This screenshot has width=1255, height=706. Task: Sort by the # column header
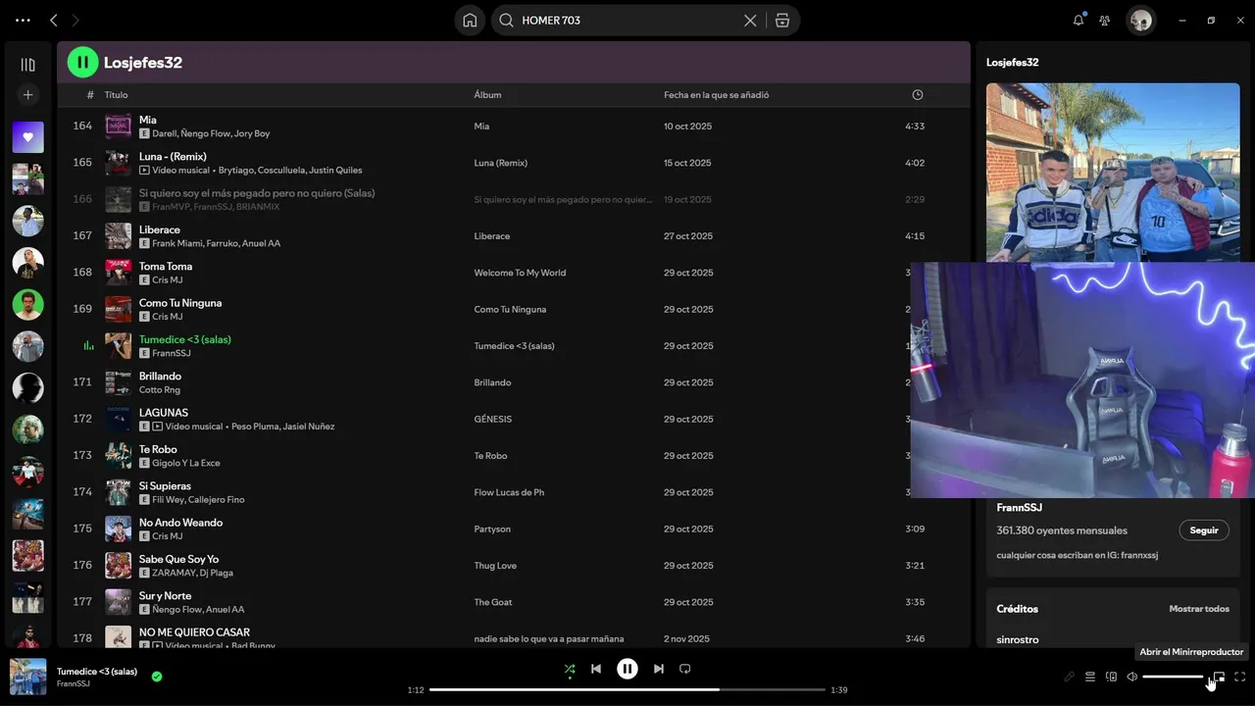(90, 95)
